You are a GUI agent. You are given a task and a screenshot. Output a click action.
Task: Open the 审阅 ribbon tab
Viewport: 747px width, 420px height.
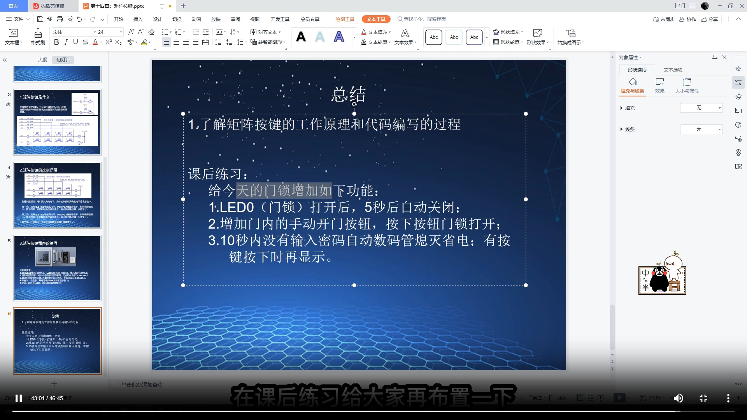pos(235,19)
